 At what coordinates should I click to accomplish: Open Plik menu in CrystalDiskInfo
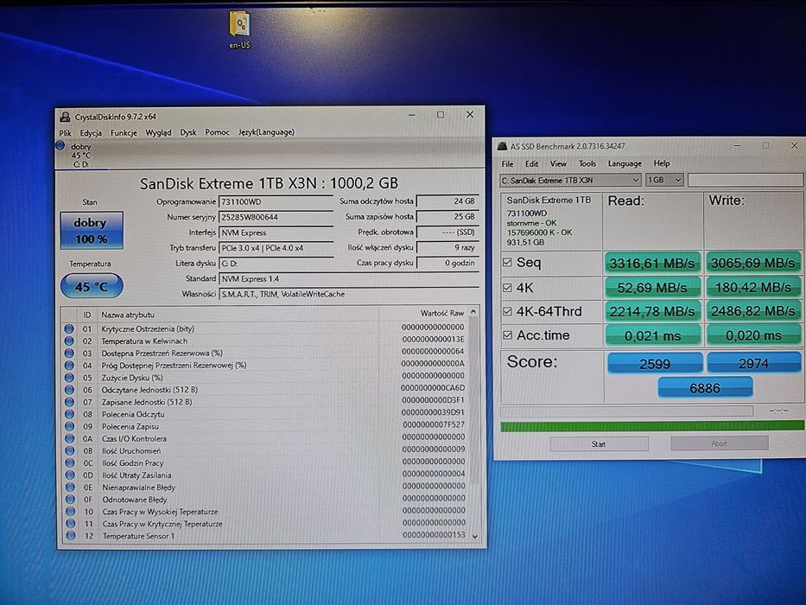(x=66, y=133)
